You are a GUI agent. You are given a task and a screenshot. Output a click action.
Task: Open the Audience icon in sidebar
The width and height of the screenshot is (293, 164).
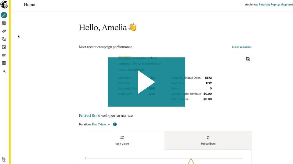4,23
